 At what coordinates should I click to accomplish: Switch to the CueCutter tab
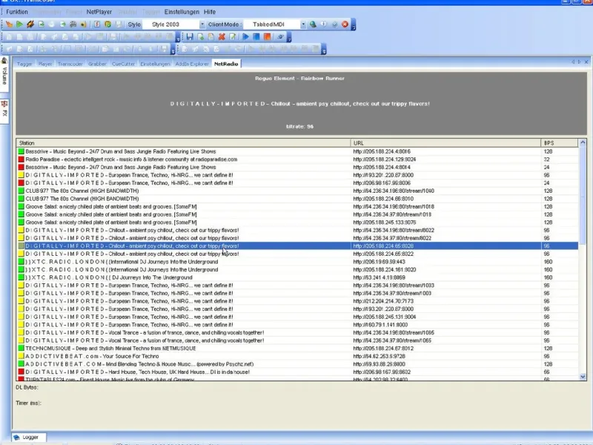click(123, 64)
